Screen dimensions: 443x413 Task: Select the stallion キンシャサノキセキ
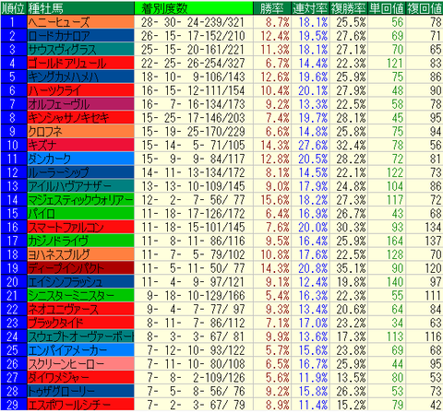(x=80, y=118)
